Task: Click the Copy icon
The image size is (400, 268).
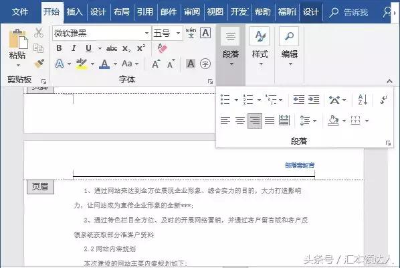Action: [39, 48]
